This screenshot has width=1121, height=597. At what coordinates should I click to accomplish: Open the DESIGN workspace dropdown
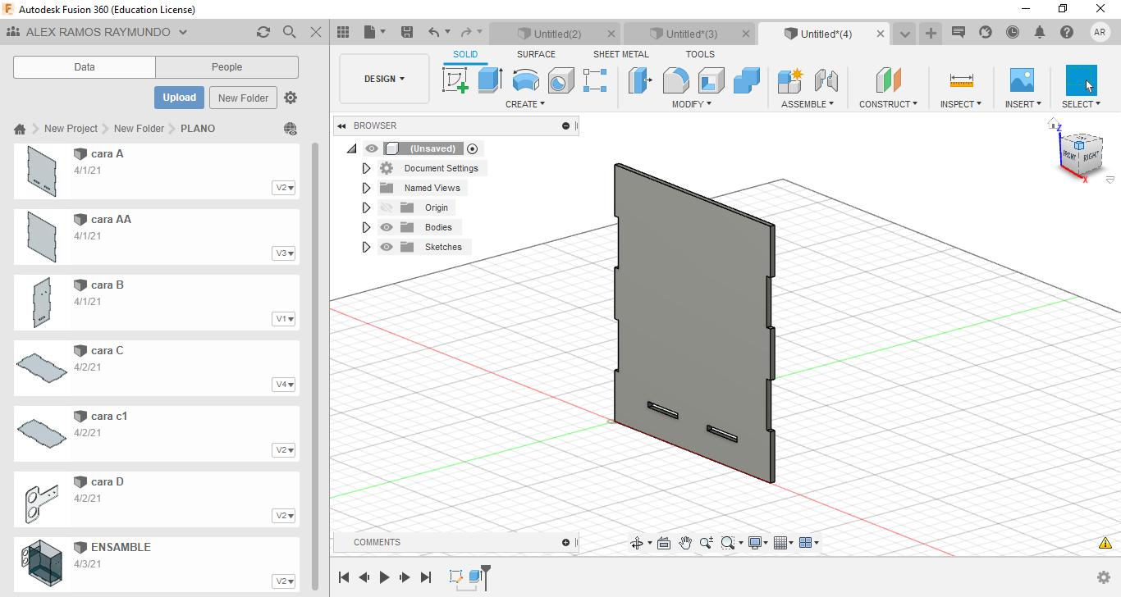(384, 79)
